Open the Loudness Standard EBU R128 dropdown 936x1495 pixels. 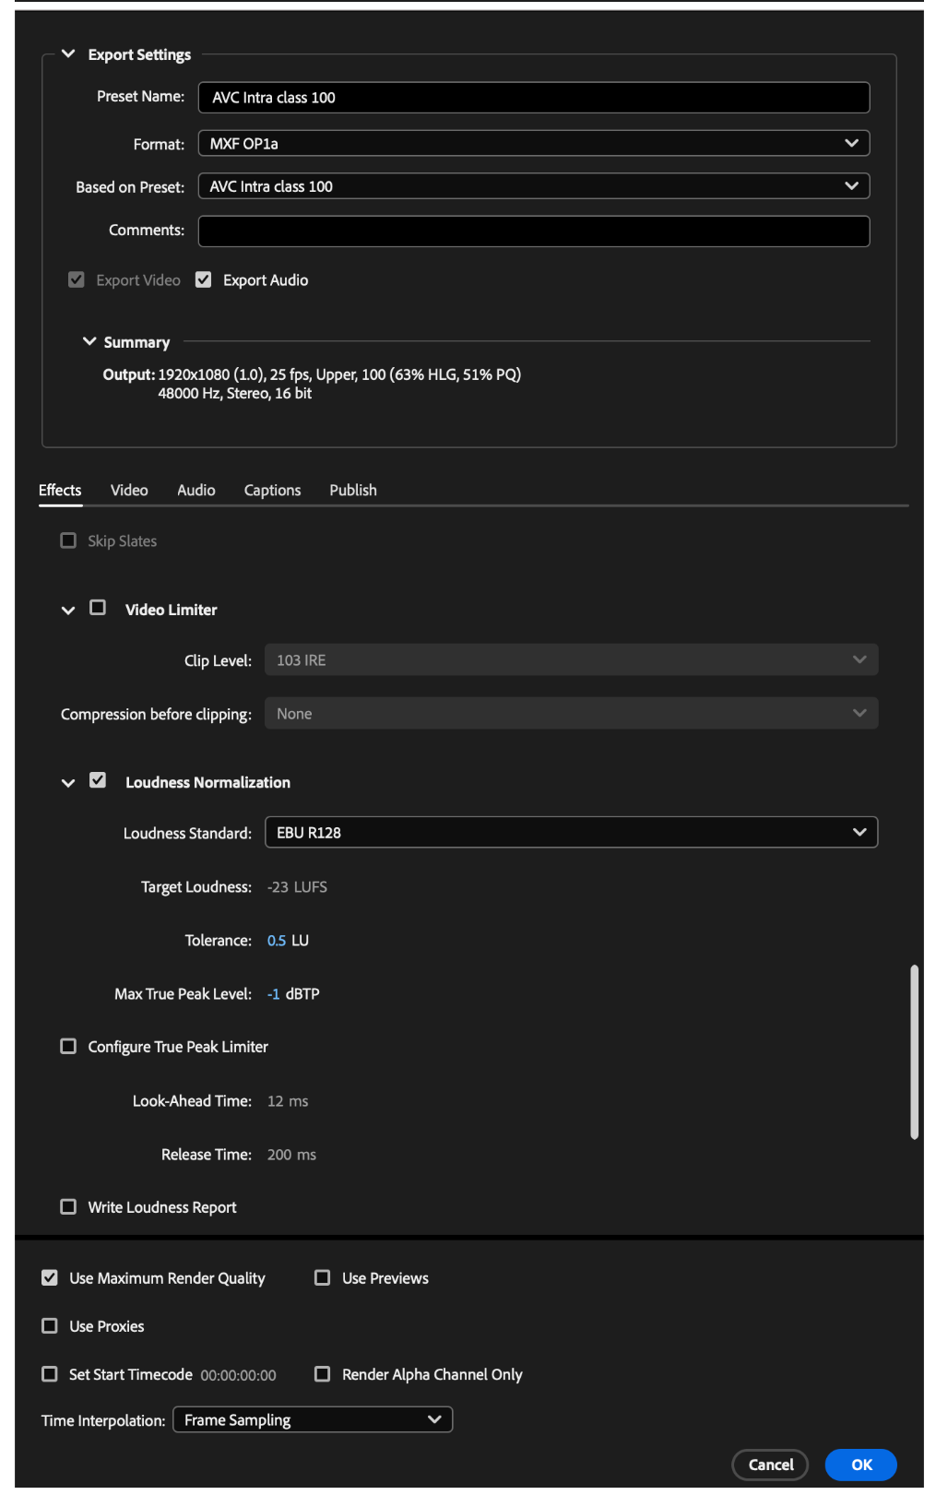pos(571,833)
